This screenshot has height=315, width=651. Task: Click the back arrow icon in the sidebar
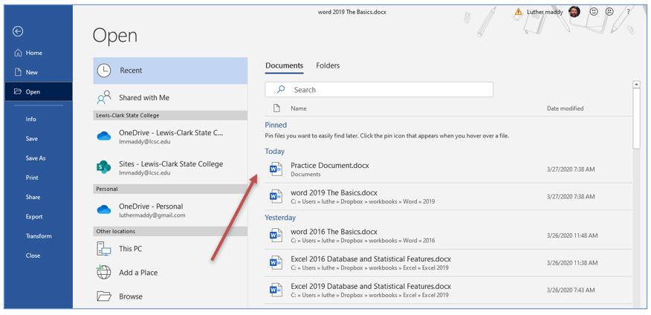click(17, 31)
